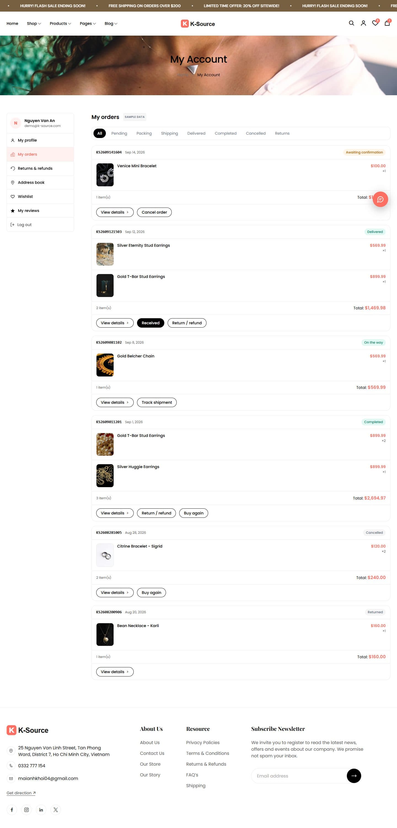Open Instagram from the footer icon
This screenshot has height=828, width=397.
tap(26, 810)
